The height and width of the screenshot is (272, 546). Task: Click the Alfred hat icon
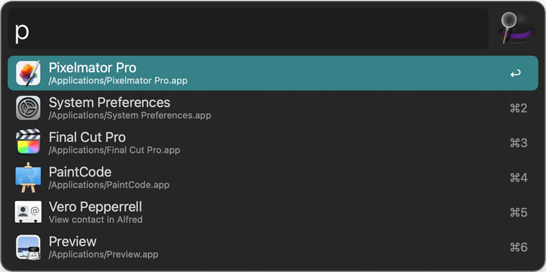(x=517, y=28)
